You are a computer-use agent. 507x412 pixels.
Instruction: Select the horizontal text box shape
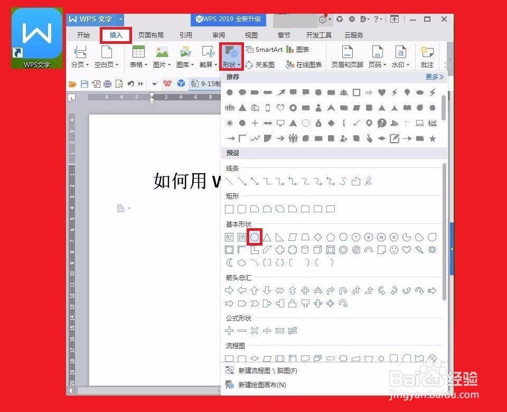(229, 237)
